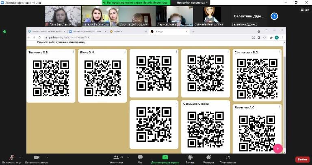This screenshot has width=312, height=165.
Task: Select Лариса Ухань video thumbnail
Action: [174, 16]
